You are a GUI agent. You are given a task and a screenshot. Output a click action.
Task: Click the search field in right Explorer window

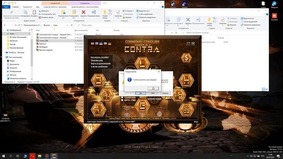click(223, 33)
